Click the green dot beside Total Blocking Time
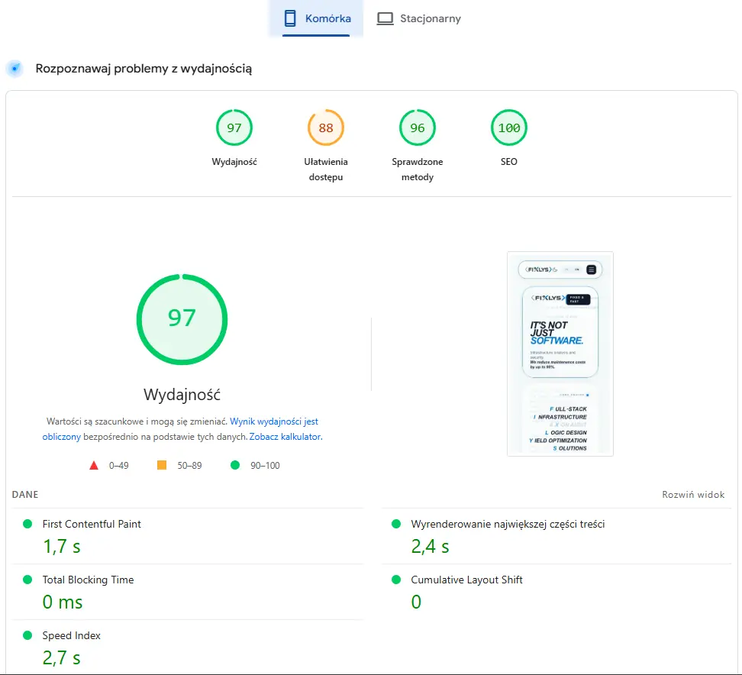 [27, 580]
